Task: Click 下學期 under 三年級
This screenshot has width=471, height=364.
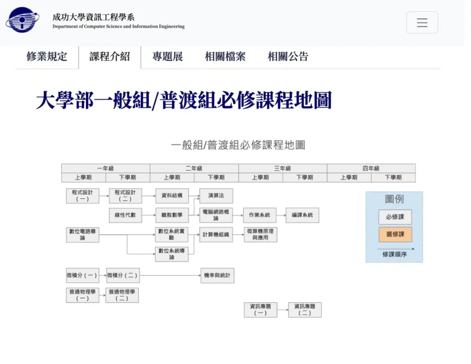Action: click(304, 178)
